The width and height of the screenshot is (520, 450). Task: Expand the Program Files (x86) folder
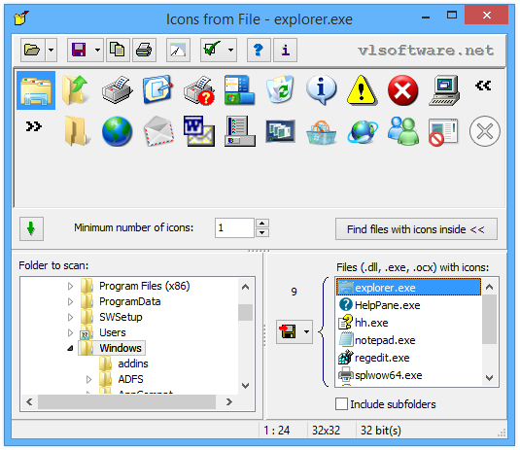click(x=70, y=286)
